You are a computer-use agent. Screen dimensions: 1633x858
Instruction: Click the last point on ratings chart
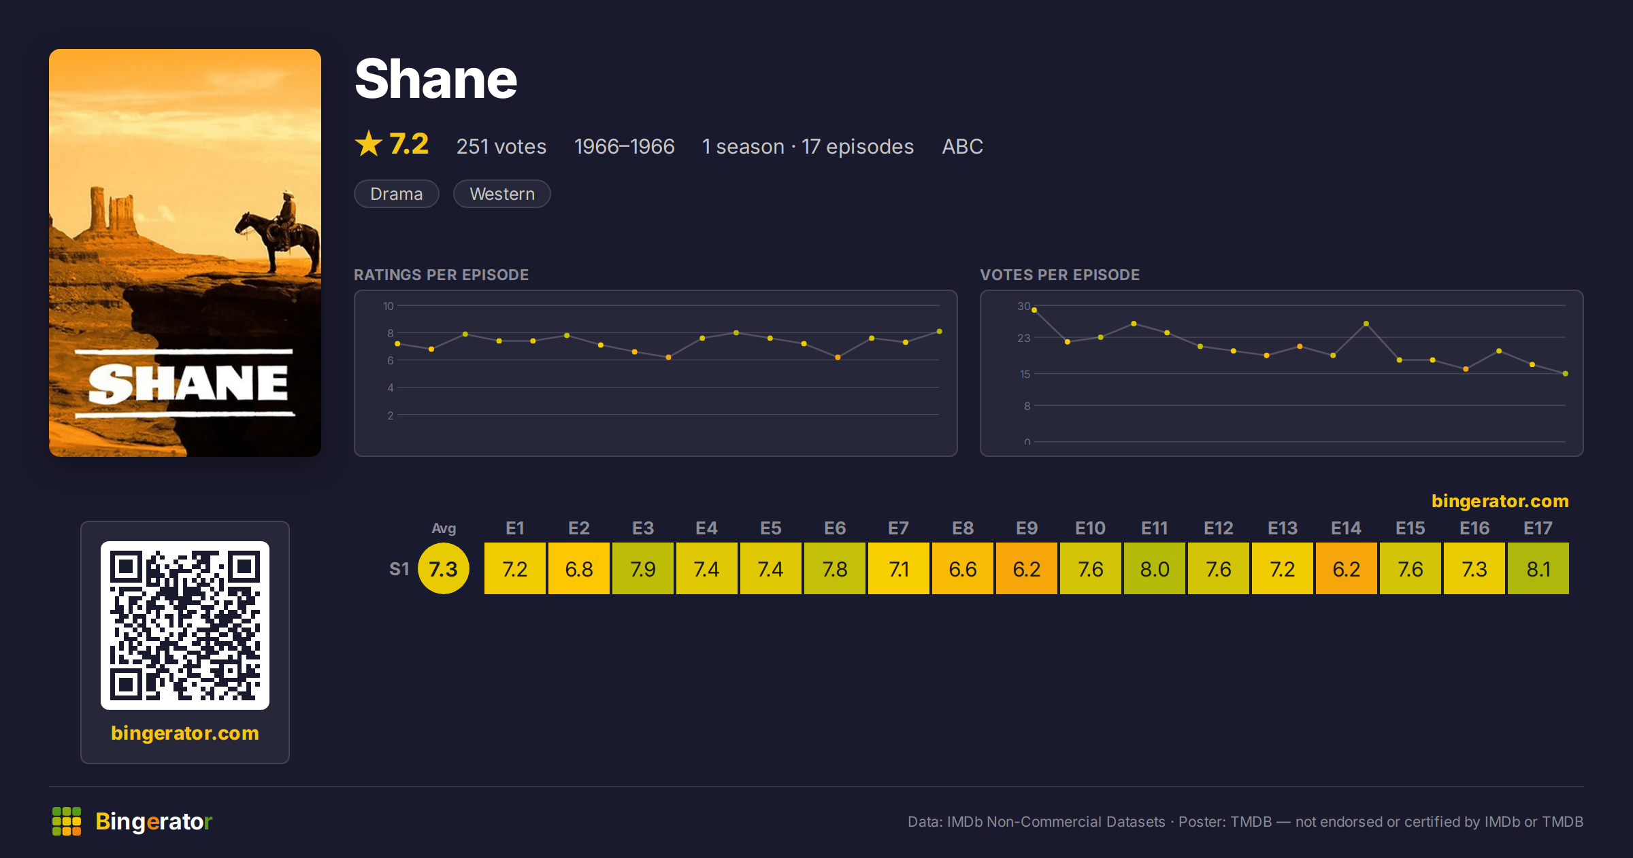(x=940, y=332)
